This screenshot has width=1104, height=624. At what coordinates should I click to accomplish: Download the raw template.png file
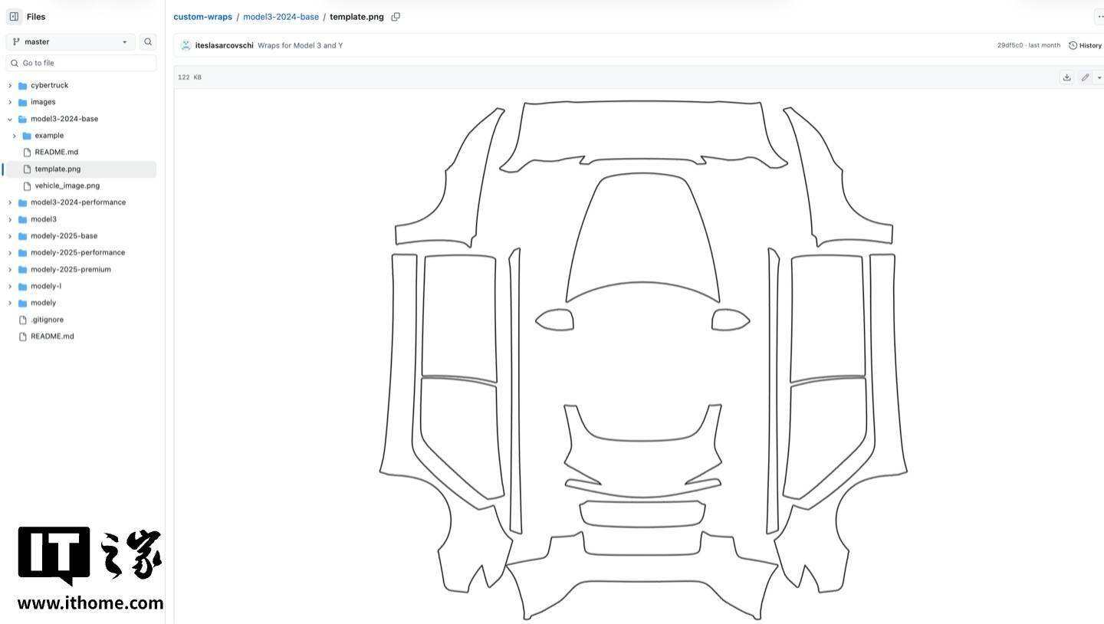(1066, 77)
